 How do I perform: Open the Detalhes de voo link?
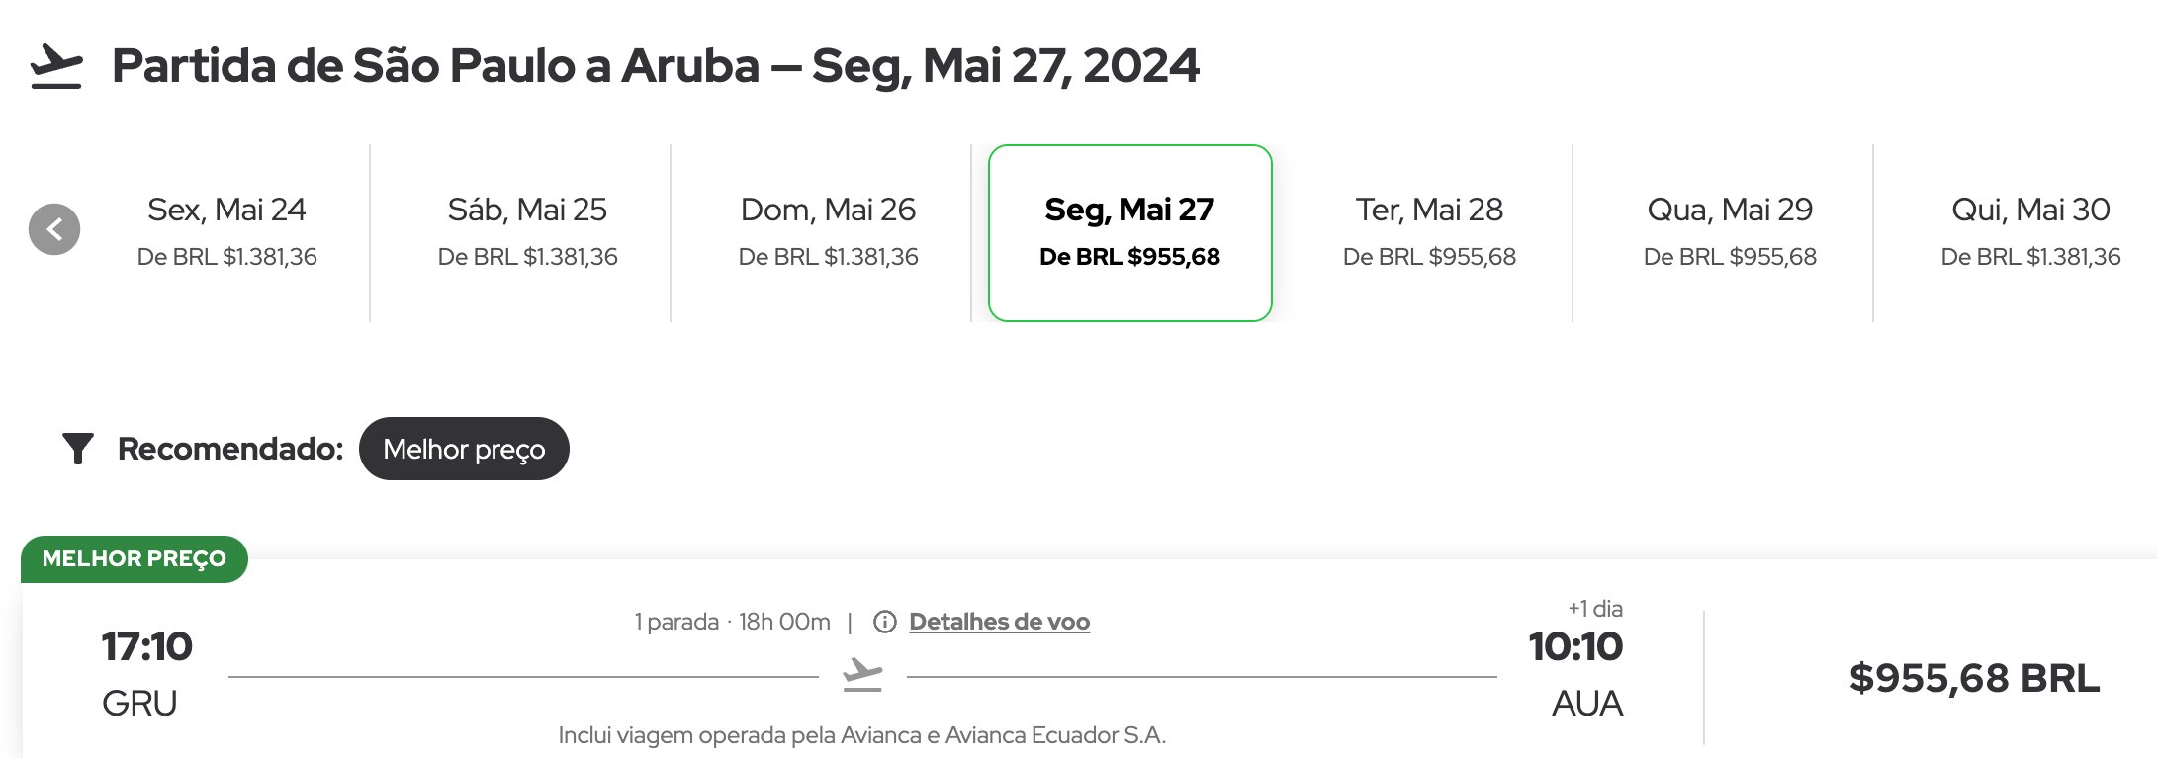999,622
